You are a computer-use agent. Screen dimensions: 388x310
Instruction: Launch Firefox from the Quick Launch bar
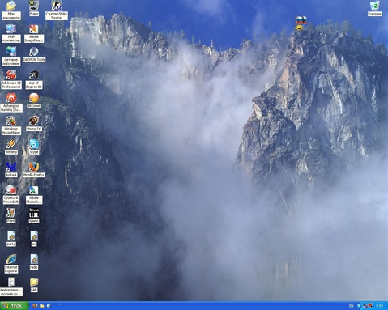[x=35, y=306]
